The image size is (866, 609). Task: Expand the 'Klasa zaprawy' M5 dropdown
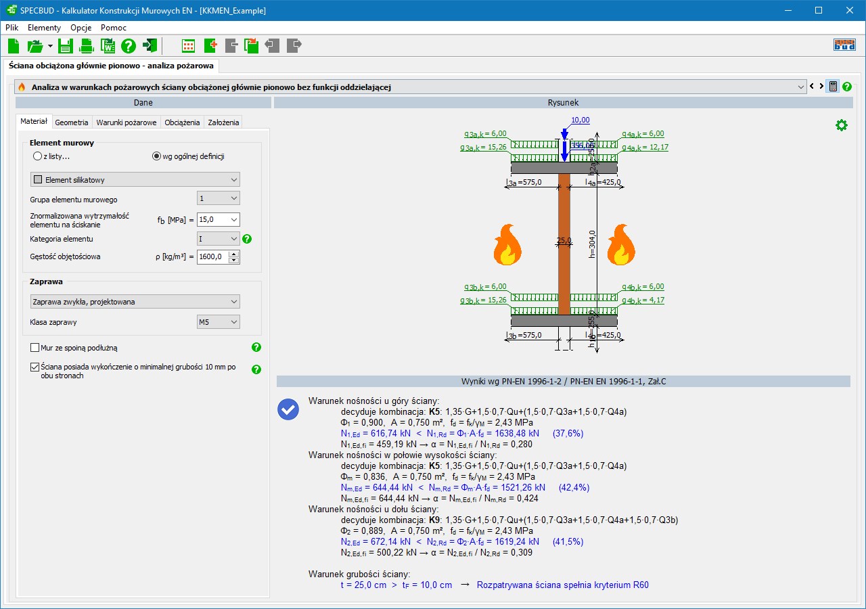tap(218, 322)
